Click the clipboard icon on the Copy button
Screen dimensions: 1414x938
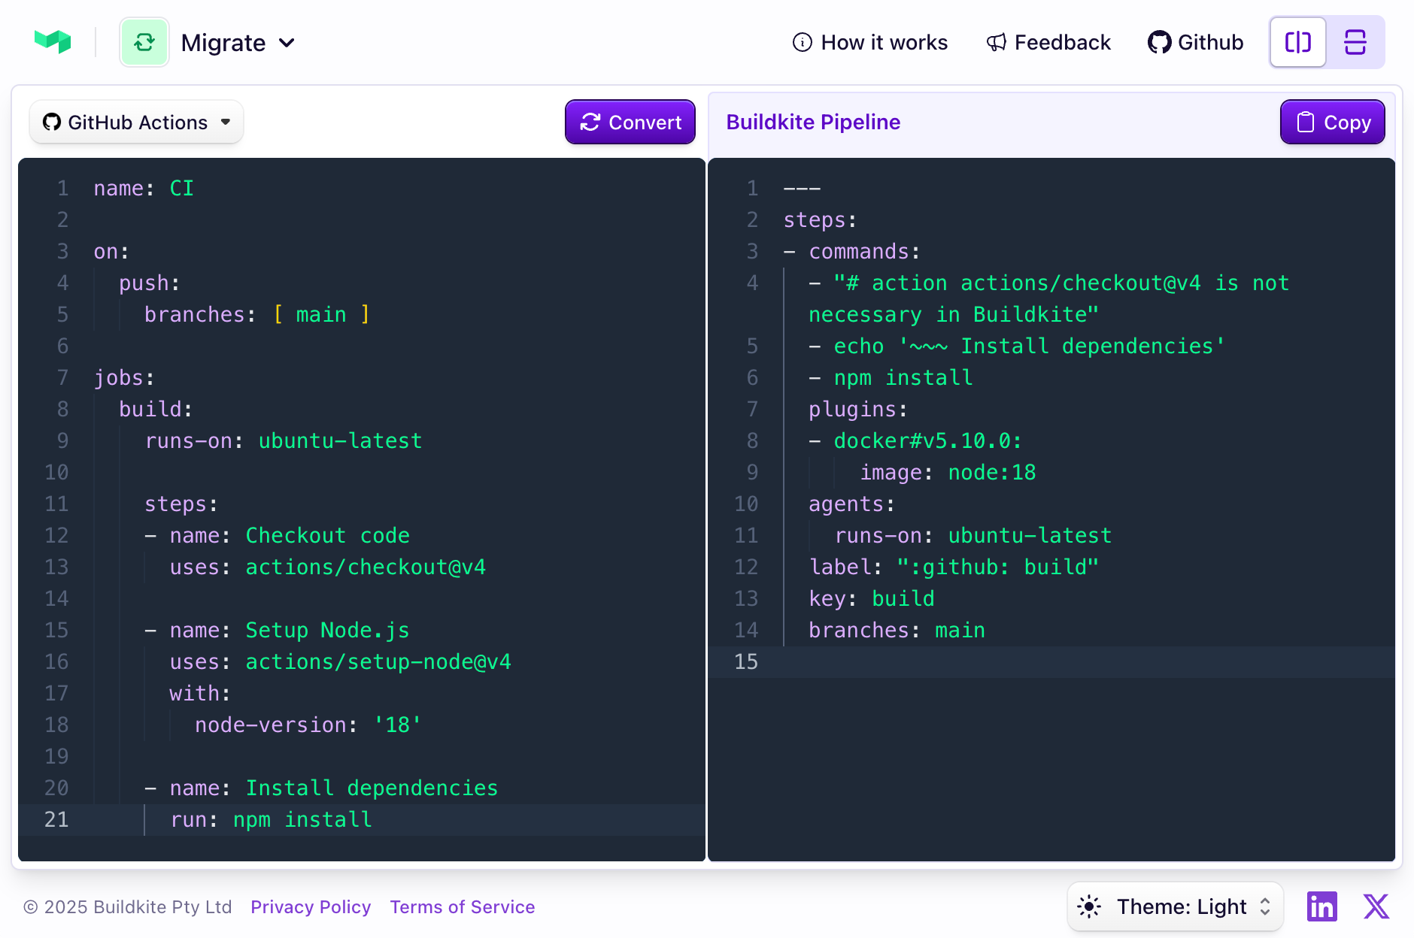point(1306,122)
